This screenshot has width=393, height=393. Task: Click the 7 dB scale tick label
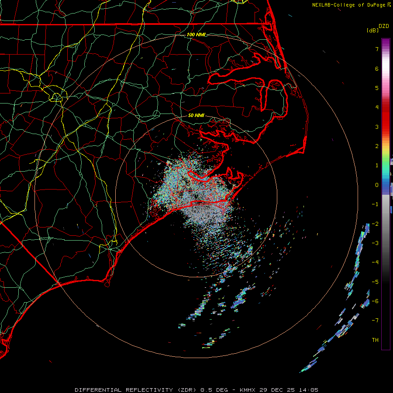tap(377, 49)
